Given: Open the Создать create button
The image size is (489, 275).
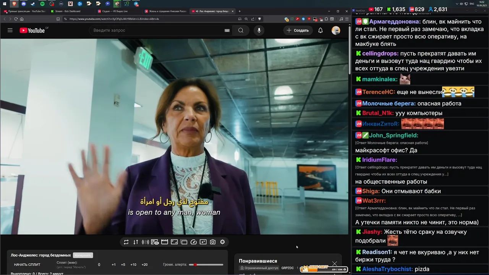Looking at the screenshot, I should click(298, 30).
